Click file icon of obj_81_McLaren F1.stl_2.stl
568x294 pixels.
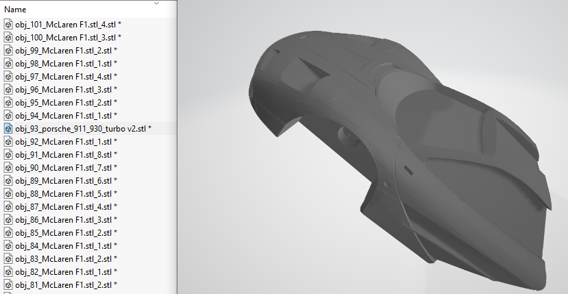tap(8, 285)
